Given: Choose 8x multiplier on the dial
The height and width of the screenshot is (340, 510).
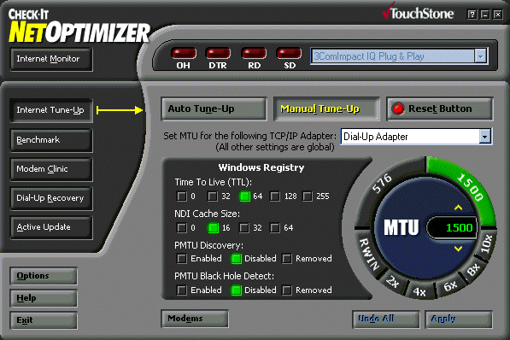Looking at the screenshot, I should pos(473,269).
